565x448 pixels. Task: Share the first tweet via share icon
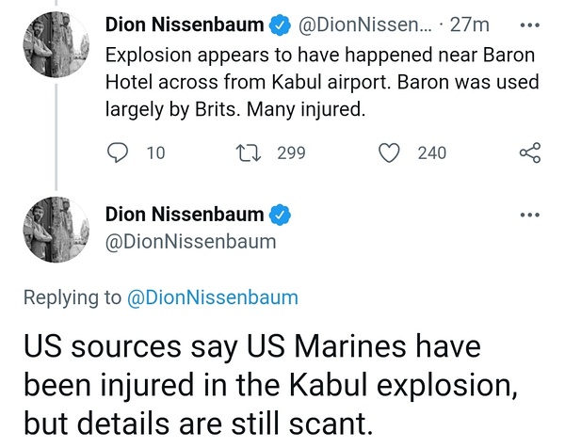[530, 152]
